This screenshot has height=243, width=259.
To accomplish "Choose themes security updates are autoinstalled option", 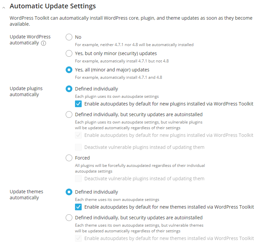I will click(x=69, y=218).
